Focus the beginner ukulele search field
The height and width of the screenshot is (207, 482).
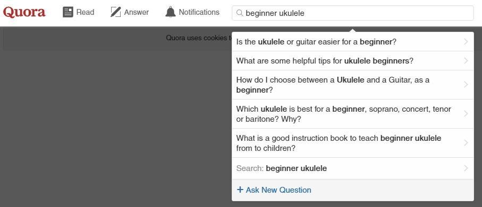point(352,13)
